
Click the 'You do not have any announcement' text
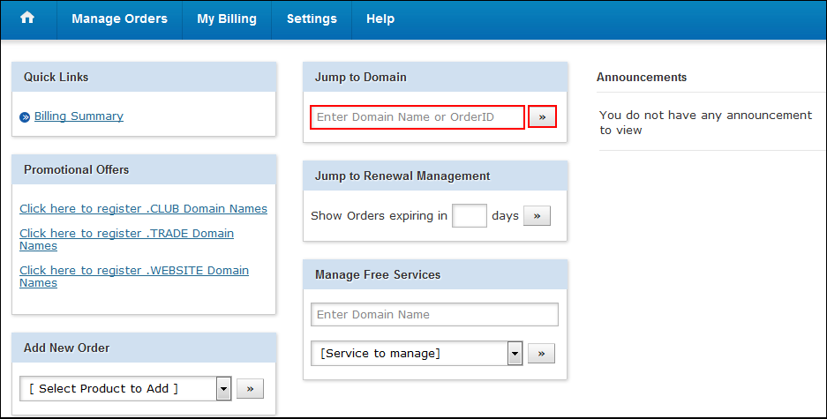click(705, 123)
